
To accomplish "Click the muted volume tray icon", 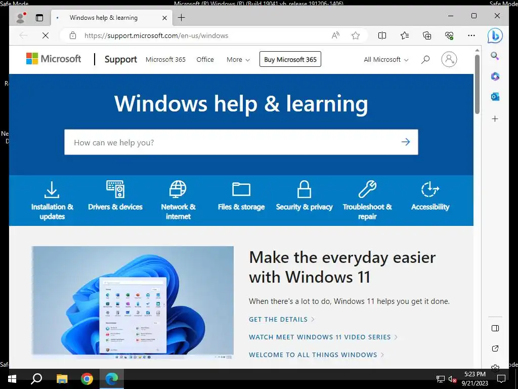I will [x=452, y=379].
